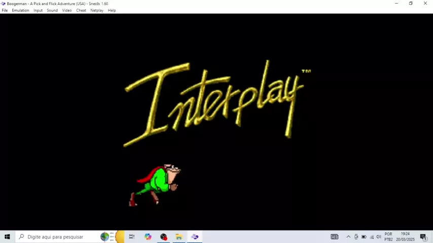Switch the POR PTB2 input language
433x243 pixels.
coord(388,236)
